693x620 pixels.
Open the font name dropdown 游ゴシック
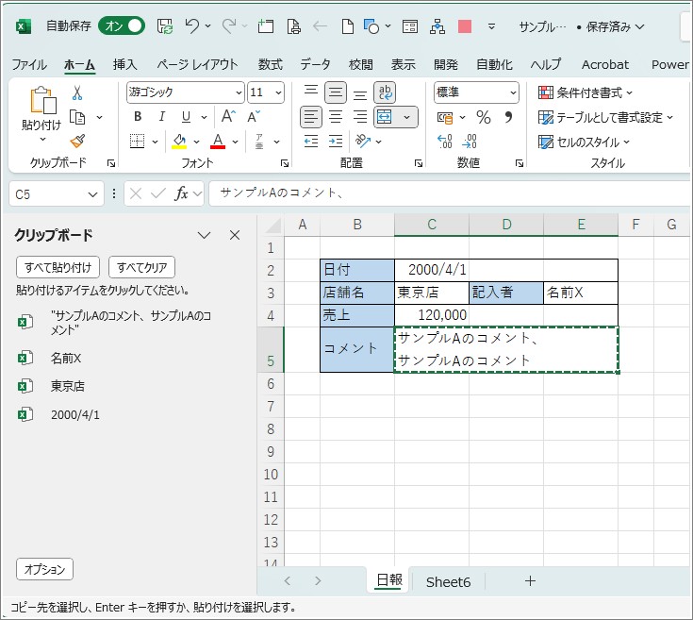pyautogui.click(x=239, y=92)
